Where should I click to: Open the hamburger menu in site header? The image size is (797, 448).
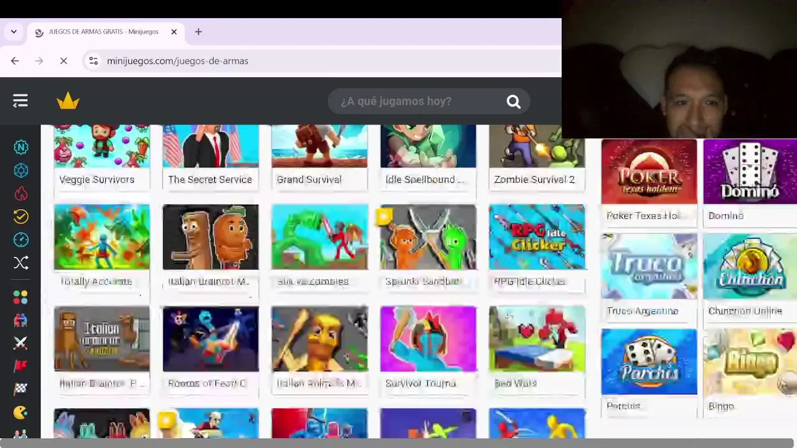(x=21, y=101)
